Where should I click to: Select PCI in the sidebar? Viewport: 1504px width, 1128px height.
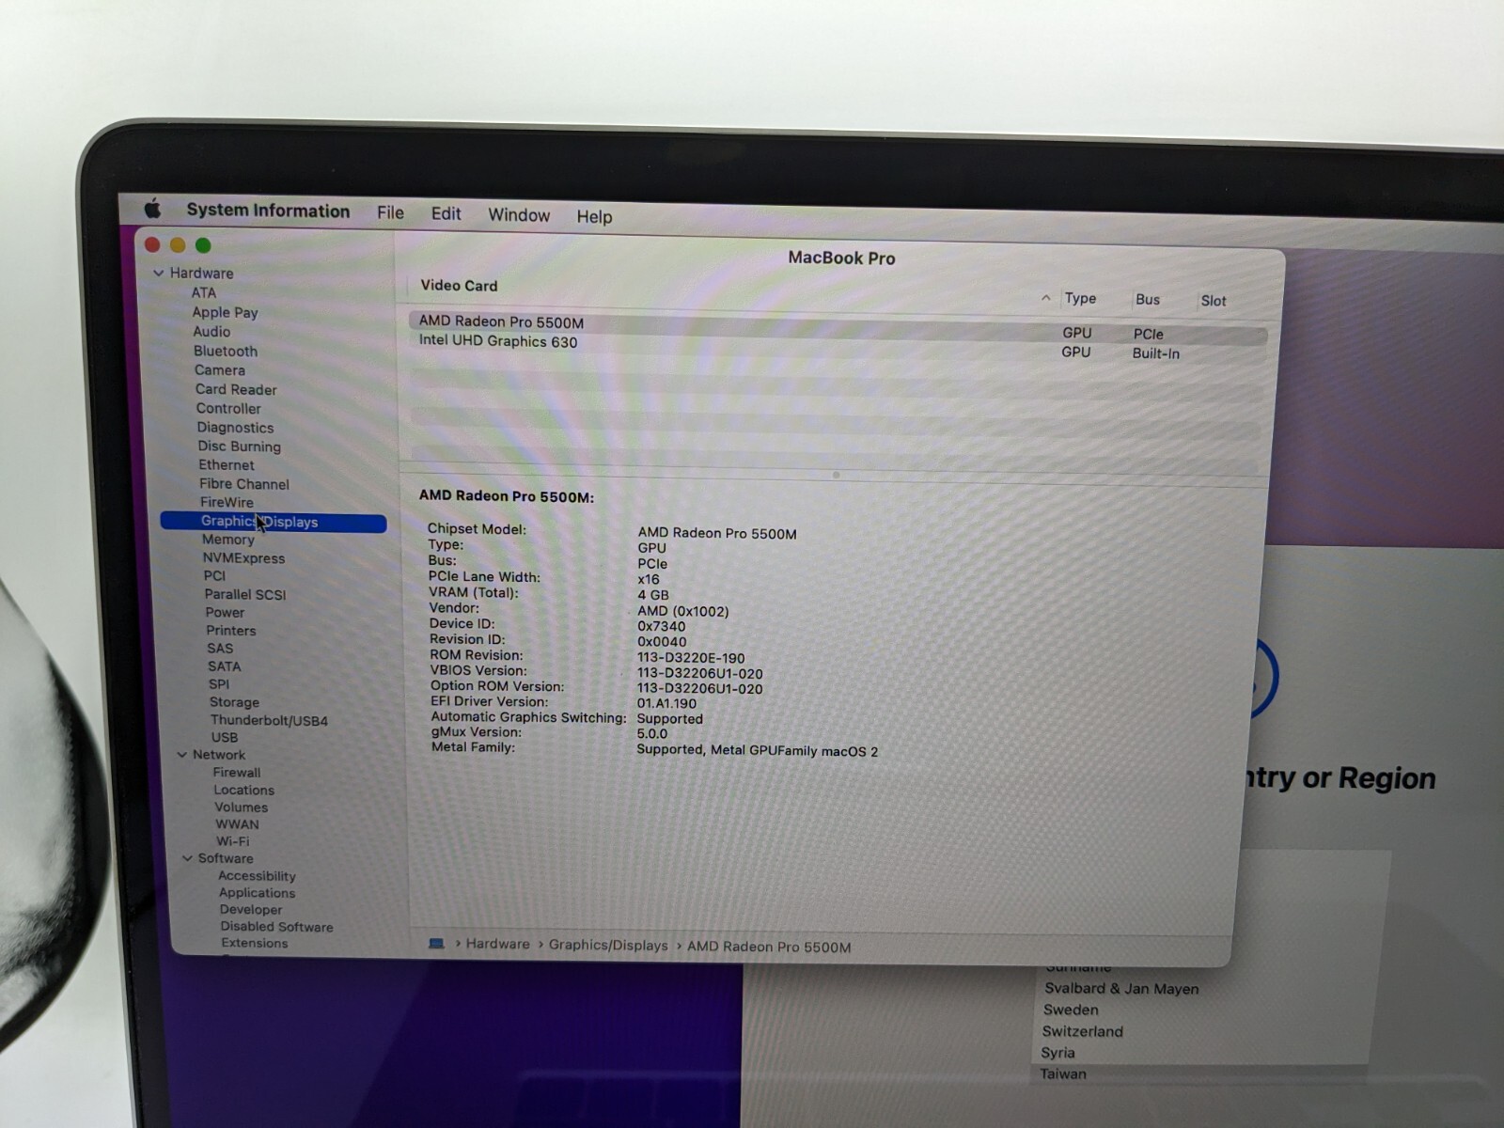(214, 575)
